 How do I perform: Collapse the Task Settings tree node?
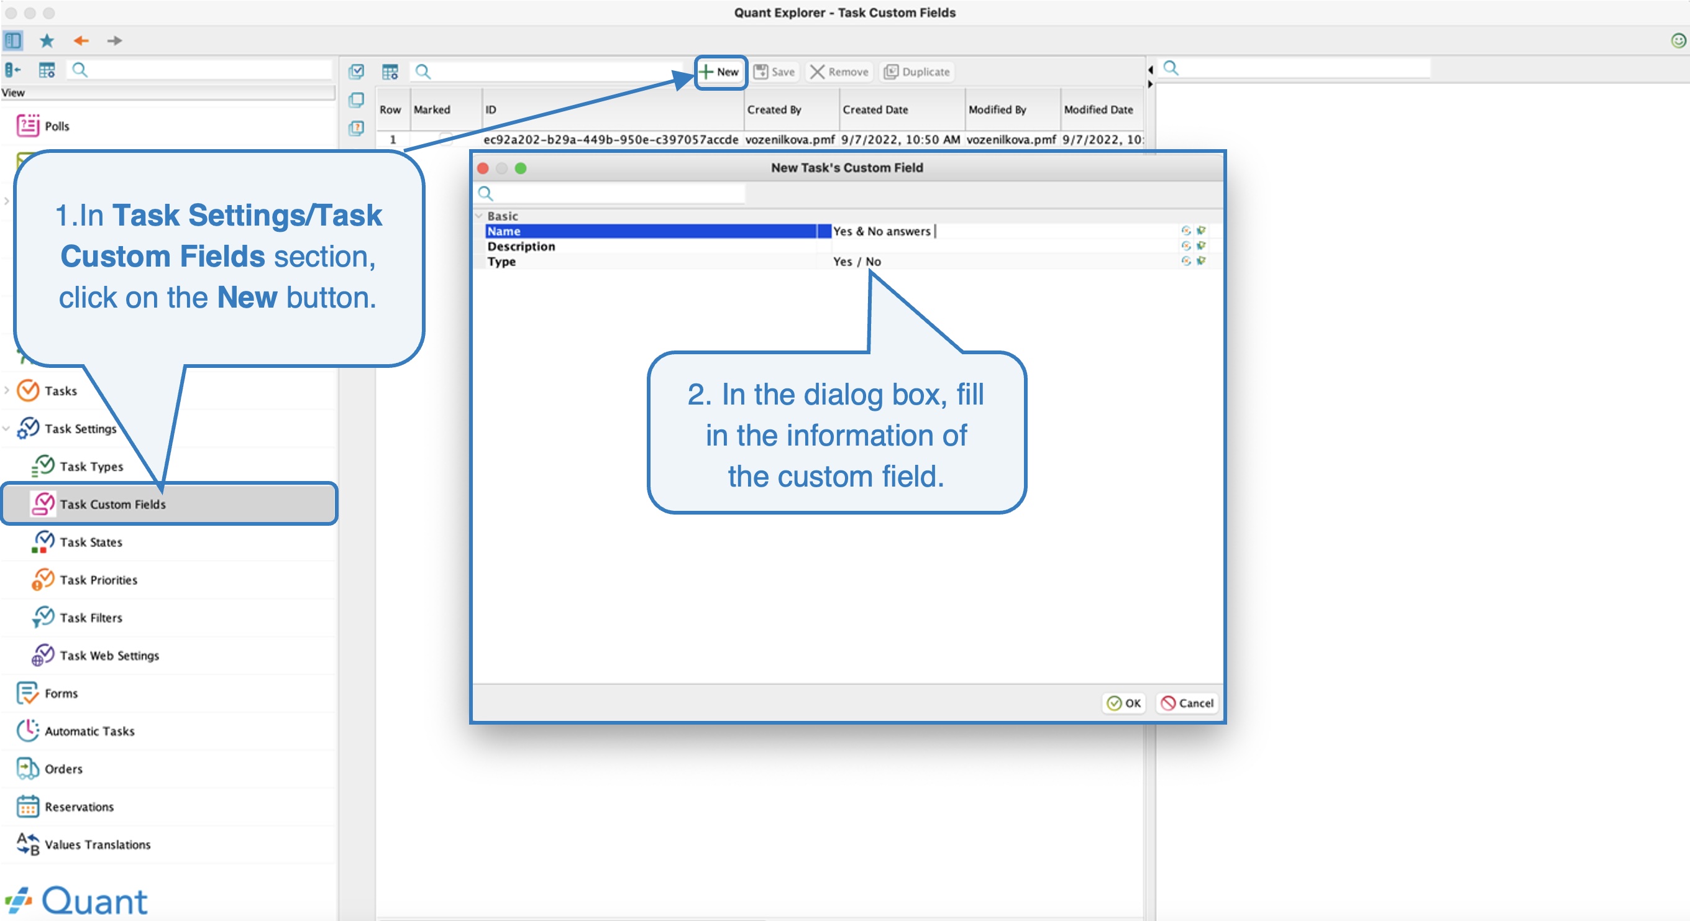click(7, 428)
